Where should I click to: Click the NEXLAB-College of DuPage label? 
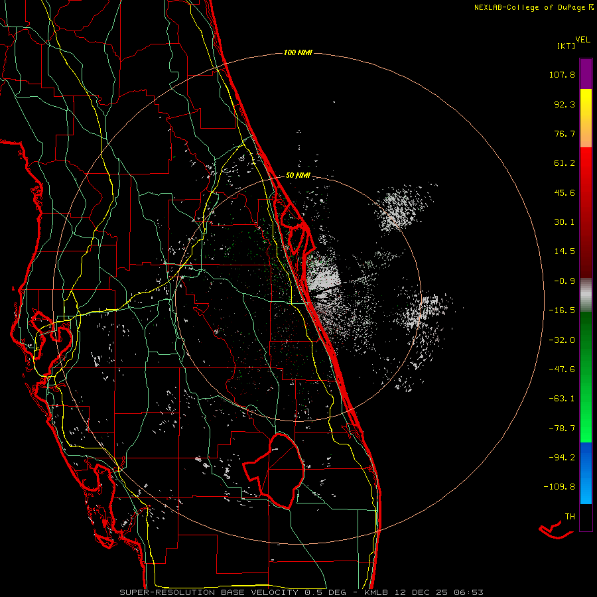[x=529, y=7]
